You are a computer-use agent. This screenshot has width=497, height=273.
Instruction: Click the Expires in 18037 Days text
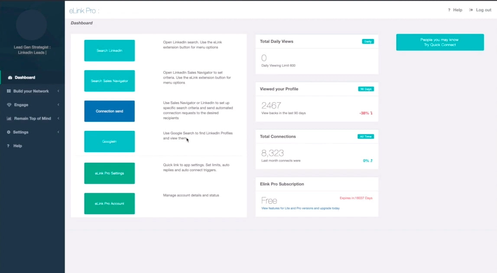[356, 198]
